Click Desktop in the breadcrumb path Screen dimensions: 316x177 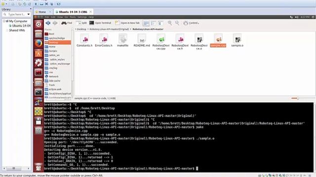click(81, 29)
